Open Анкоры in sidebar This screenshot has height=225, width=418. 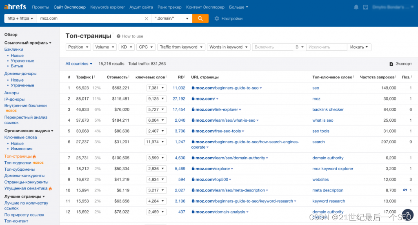[12, 93]
